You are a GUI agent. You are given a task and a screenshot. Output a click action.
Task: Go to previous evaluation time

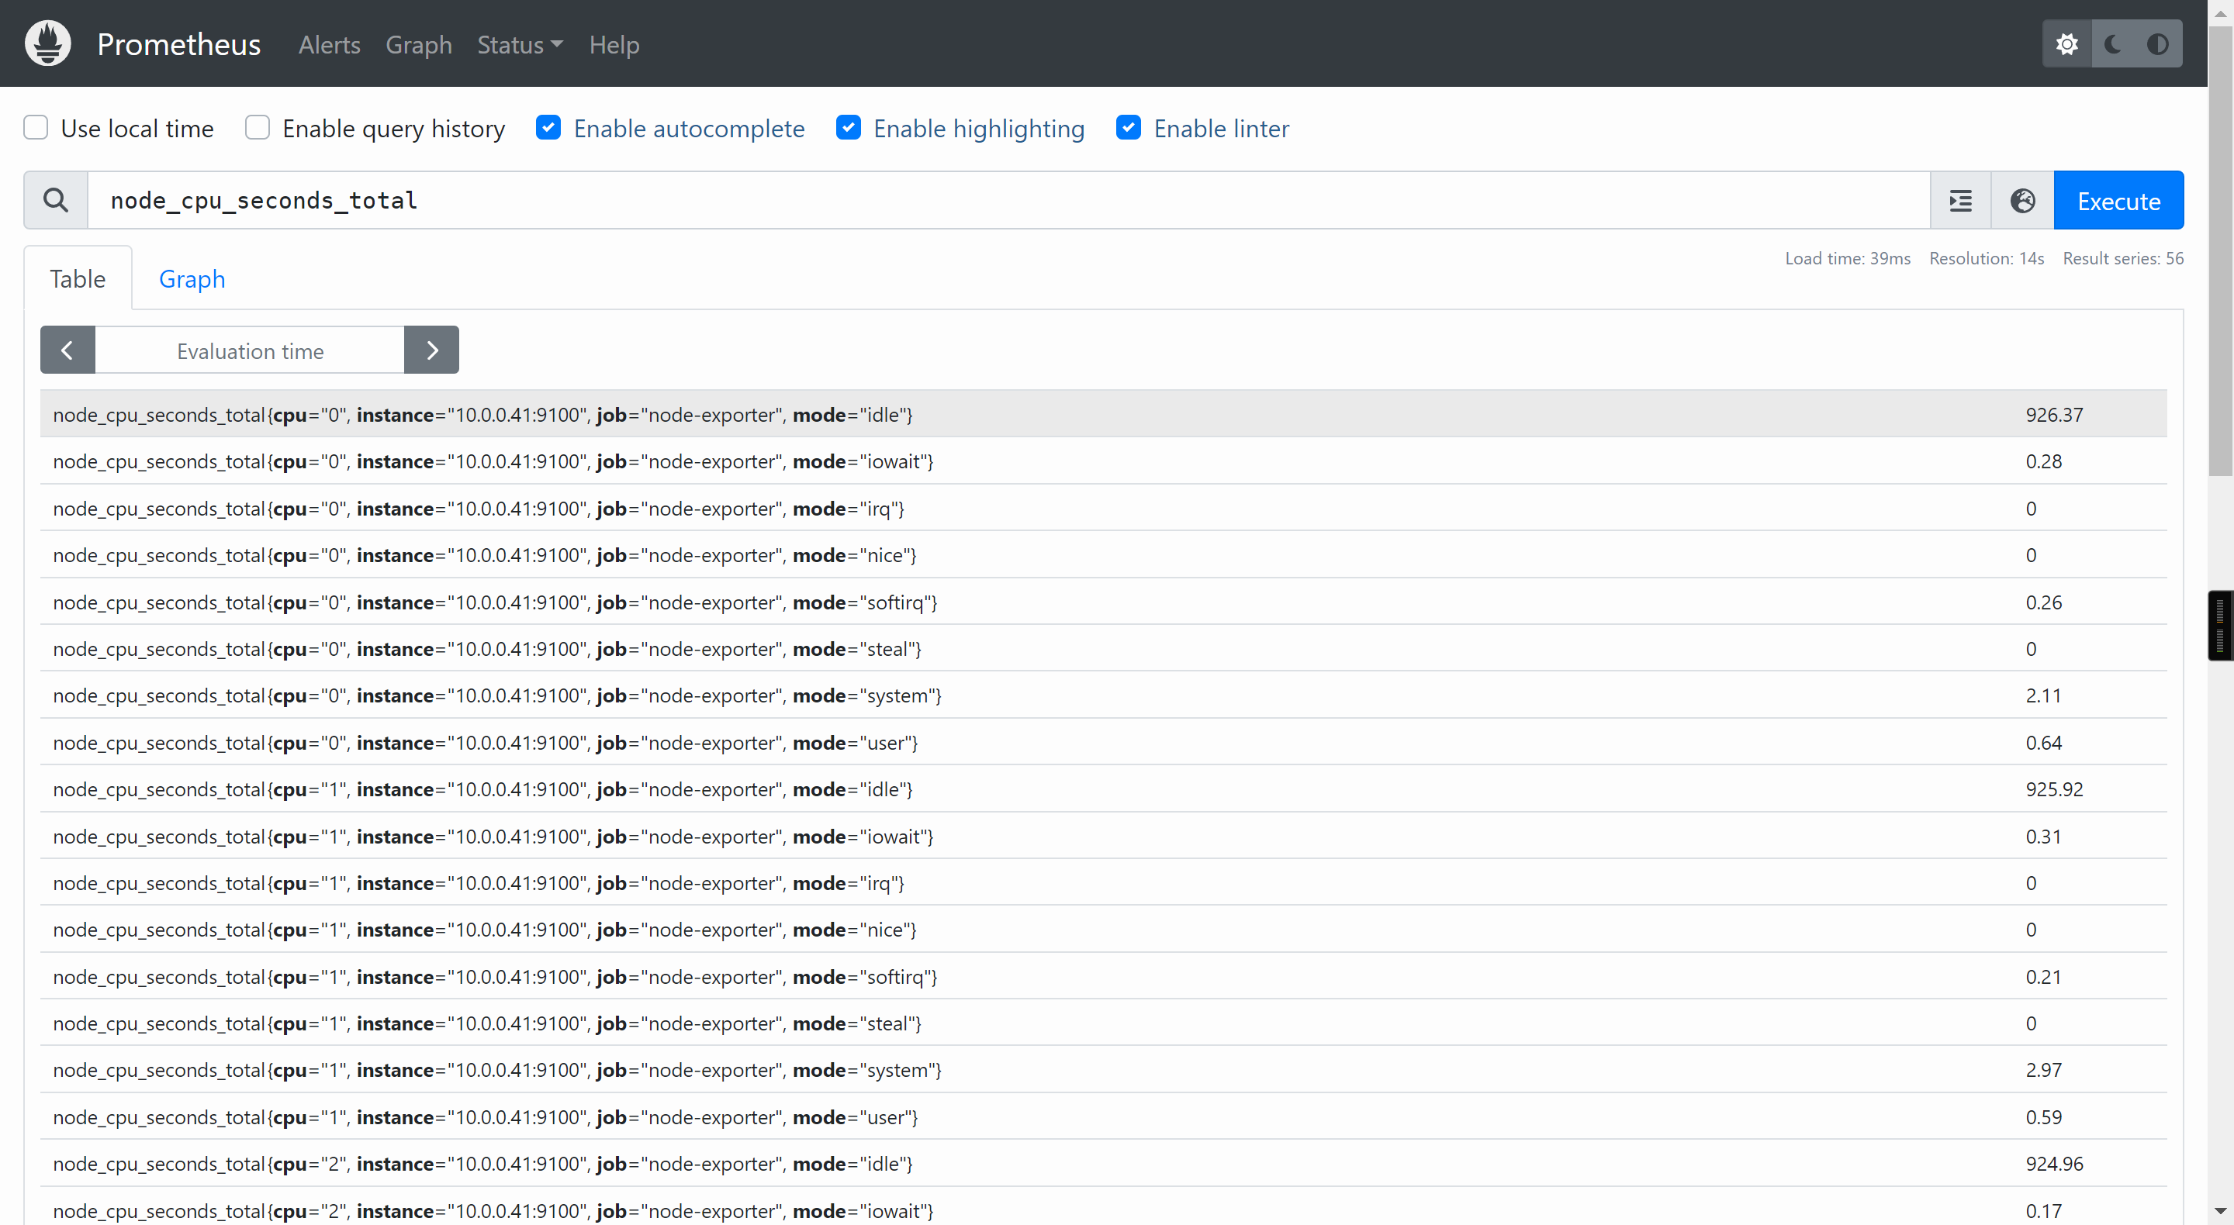[67, 350]
